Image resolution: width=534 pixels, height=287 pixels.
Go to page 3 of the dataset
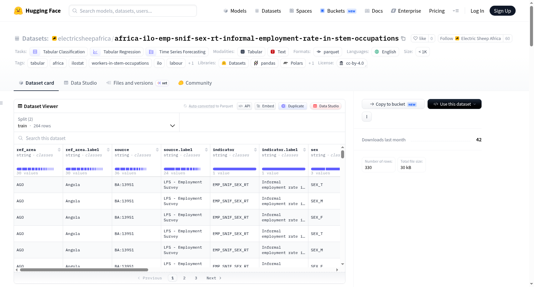(196, 278)
